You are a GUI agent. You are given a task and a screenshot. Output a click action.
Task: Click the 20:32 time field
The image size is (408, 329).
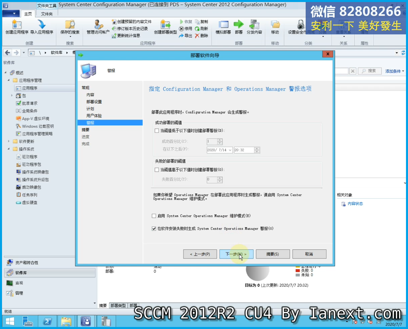(x=244, y=150)
